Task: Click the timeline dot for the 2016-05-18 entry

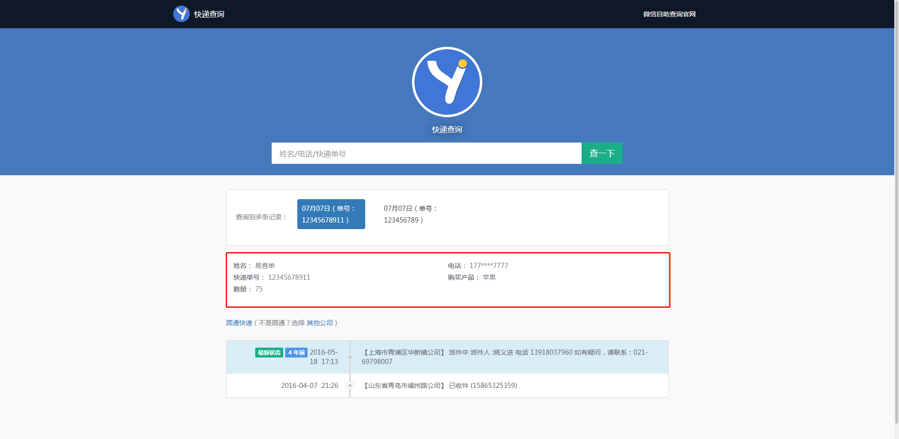Action: pos(350,357)
